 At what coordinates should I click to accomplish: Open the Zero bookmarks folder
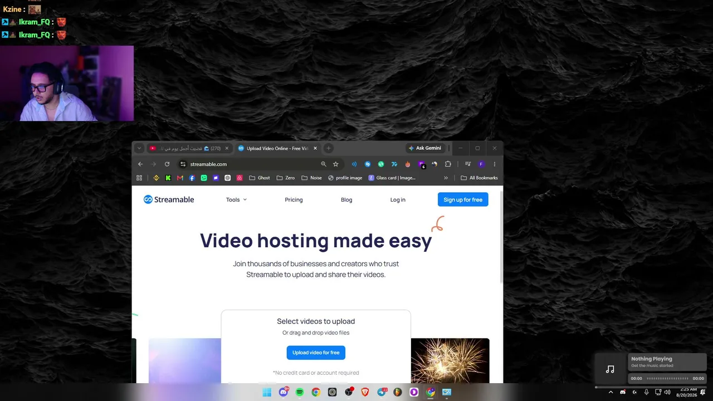click(x=286, y=178)
